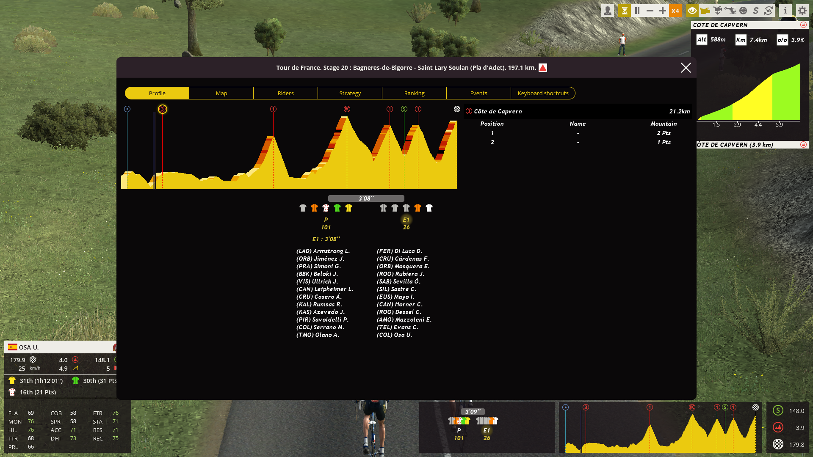Select the highlighted category 3 climb marker
Image resolution: width=813 pixels, height=457 pixels.
(x=163, y=109)
